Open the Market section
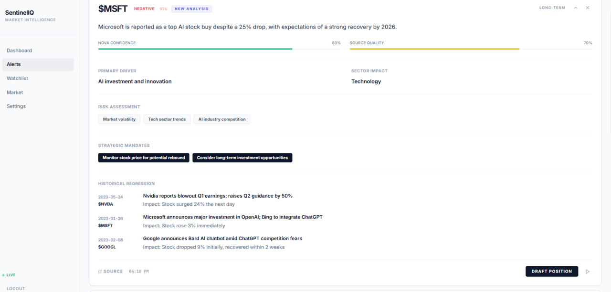This screenshot has height=292, width=611. point(15,92)
